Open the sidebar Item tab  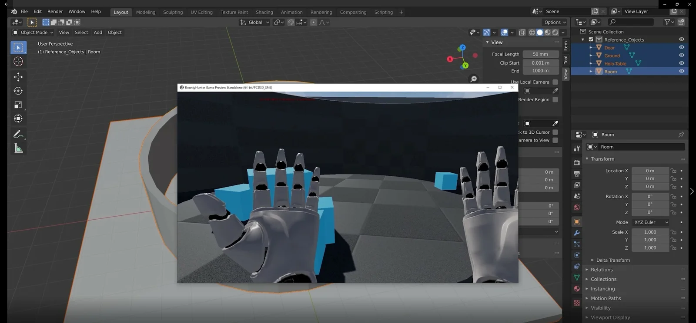click(x=565, y=45)
